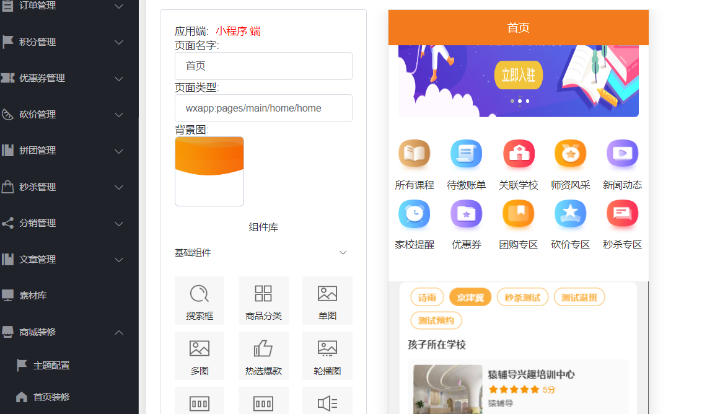Screen dimensions: 702x414
Task: Click the 小程序 端 red label
Action: [238, 31]
